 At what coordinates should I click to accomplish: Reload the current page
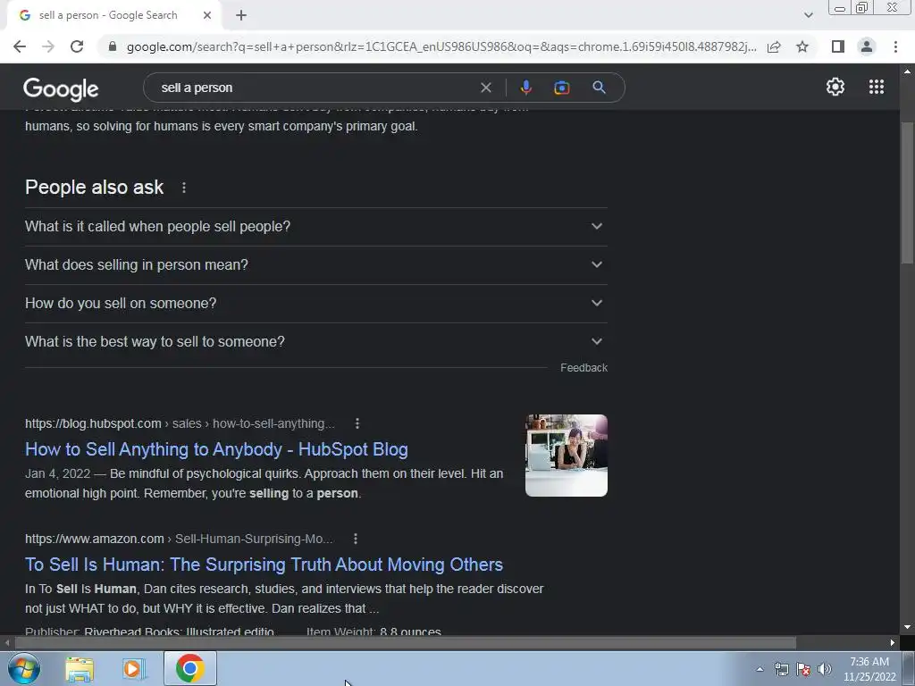tap(77, 46)
